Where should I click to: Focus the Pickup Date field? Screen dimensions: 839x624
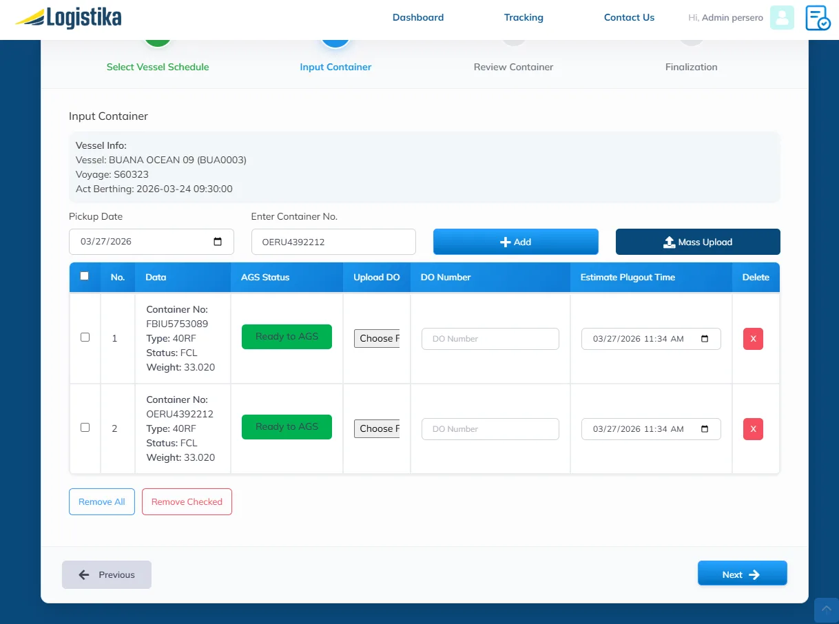tap(152, 242)
